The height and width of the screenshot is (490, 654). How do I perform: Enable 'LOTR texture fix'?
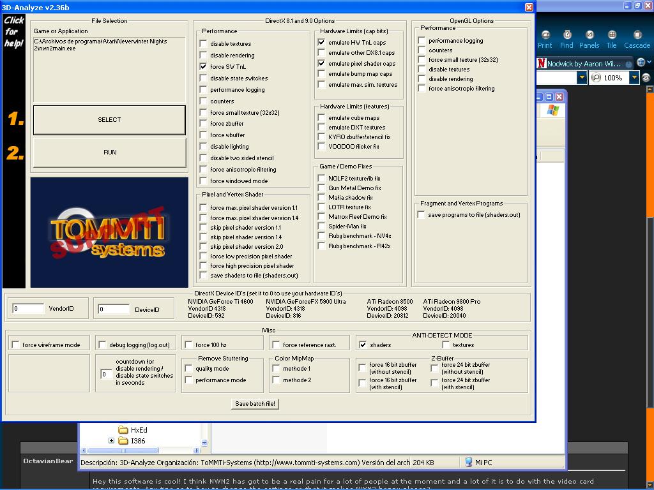coord(322,207)
